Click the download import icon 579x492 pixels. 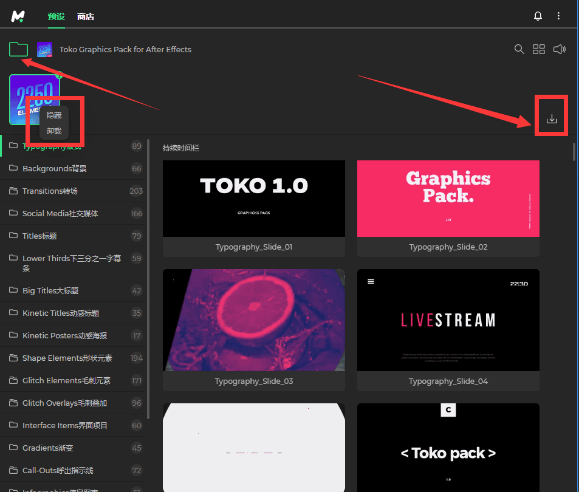pos(552,119)
